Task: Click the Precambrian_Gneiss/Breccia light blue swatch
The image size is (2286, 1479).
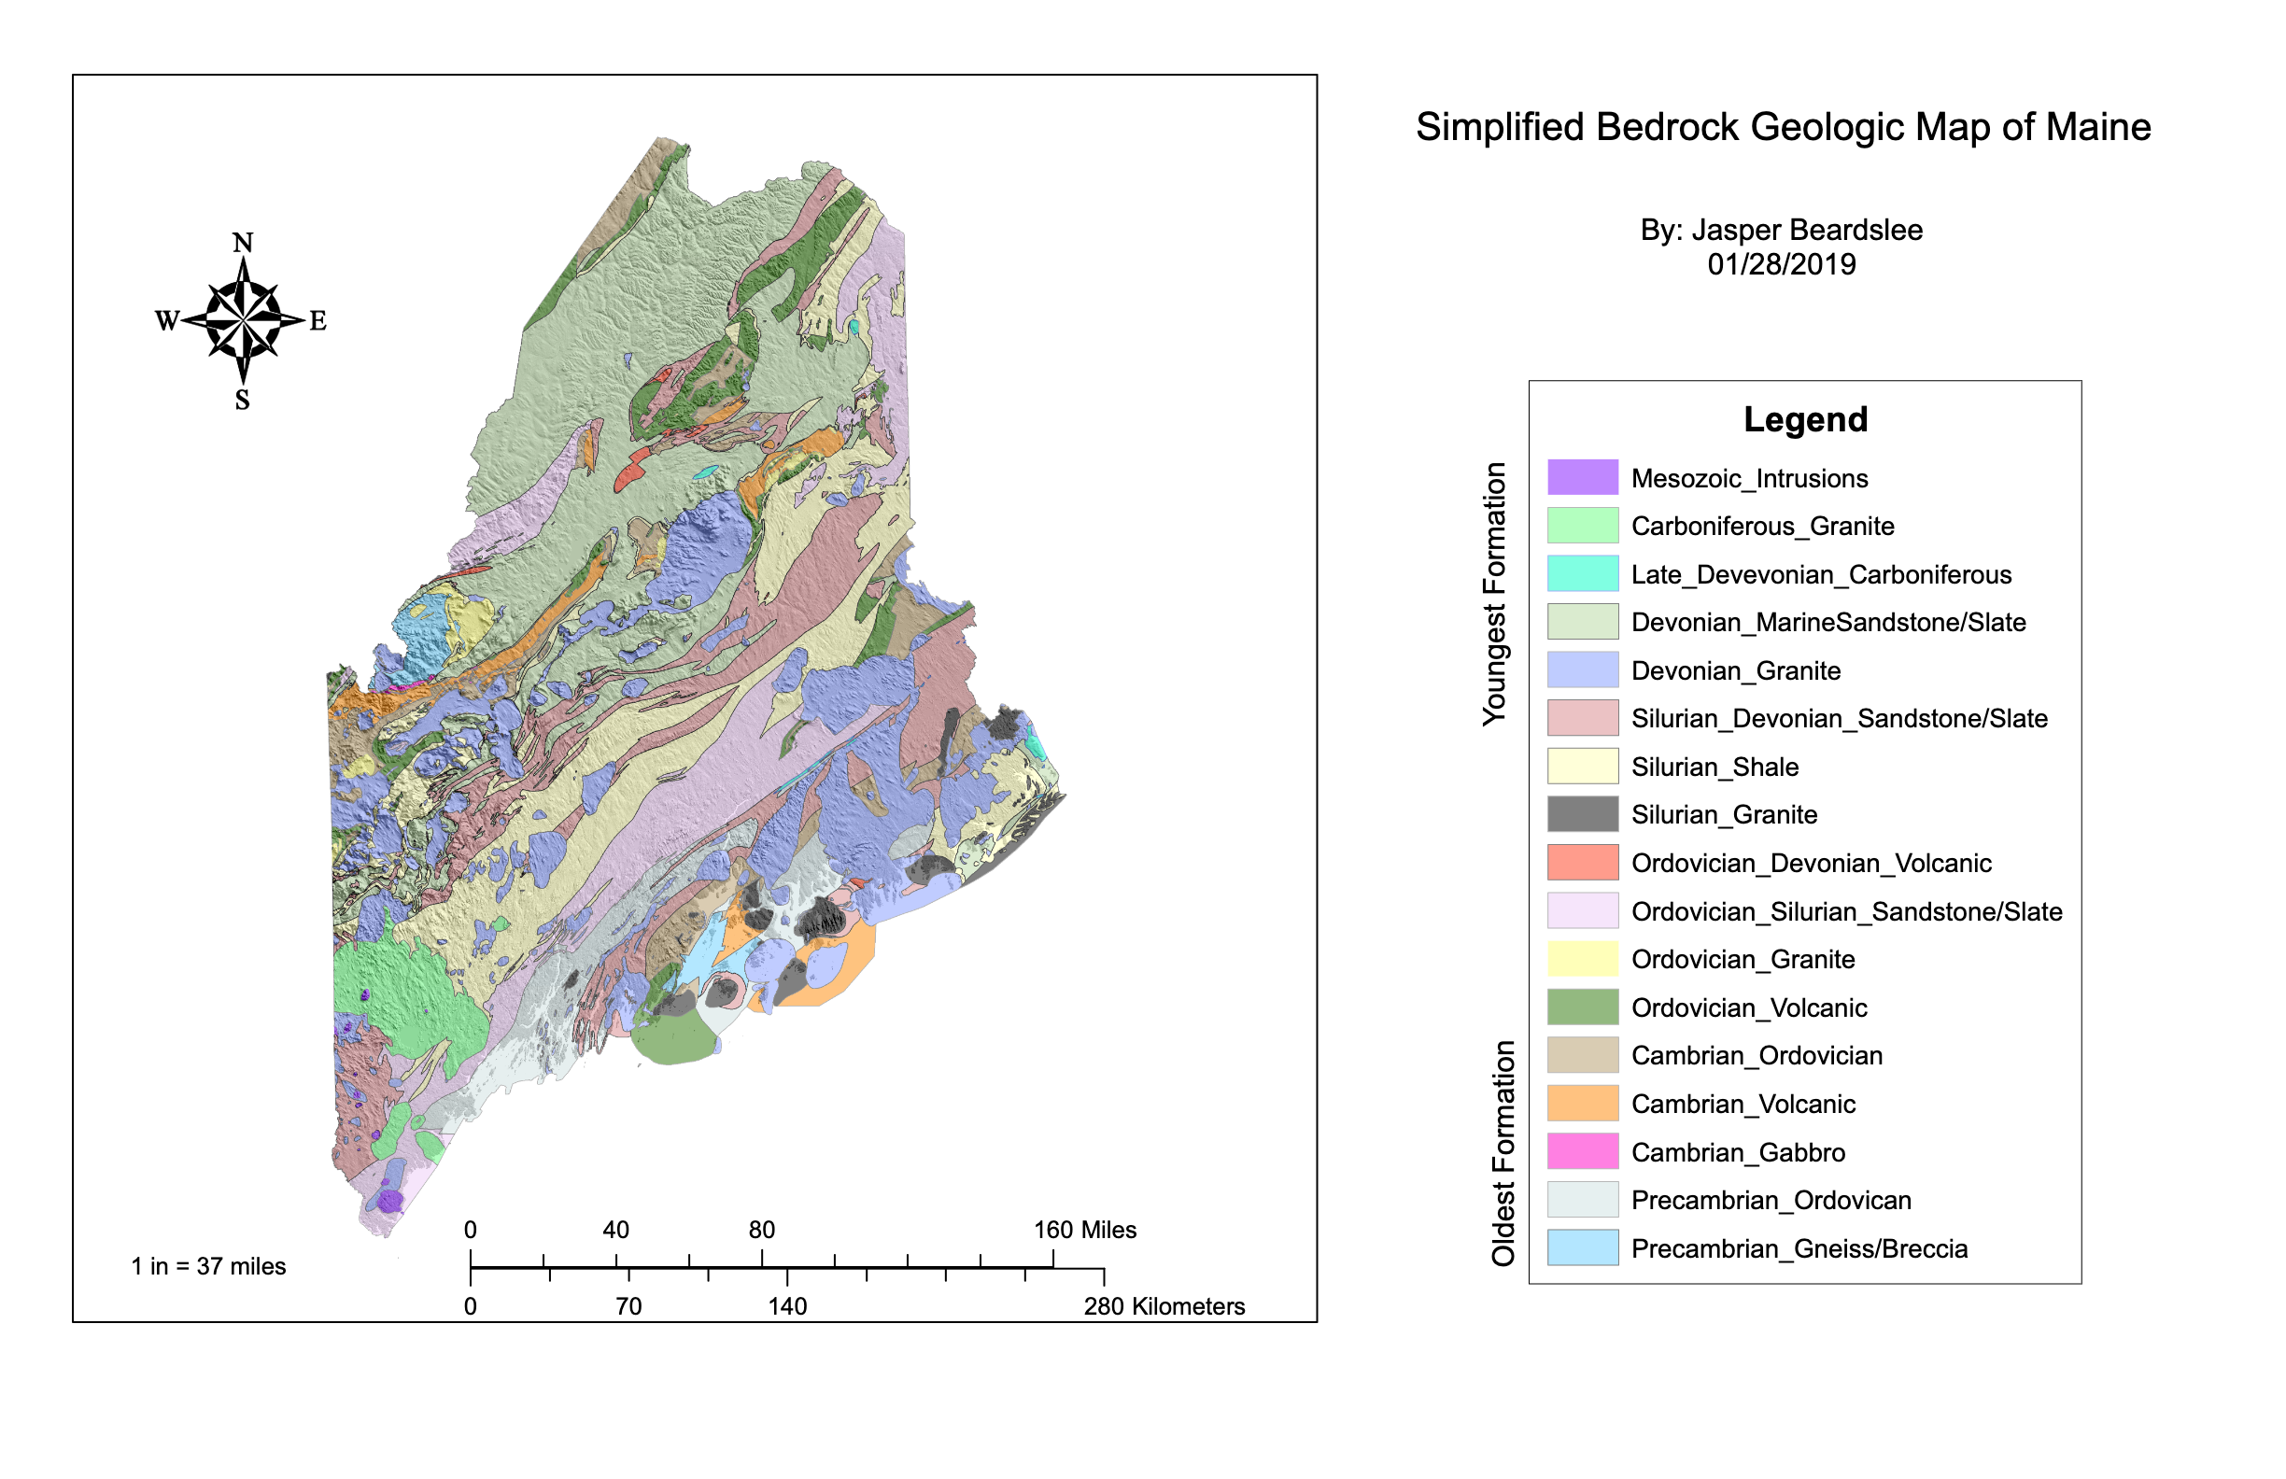Action: pos(1582,1248)
